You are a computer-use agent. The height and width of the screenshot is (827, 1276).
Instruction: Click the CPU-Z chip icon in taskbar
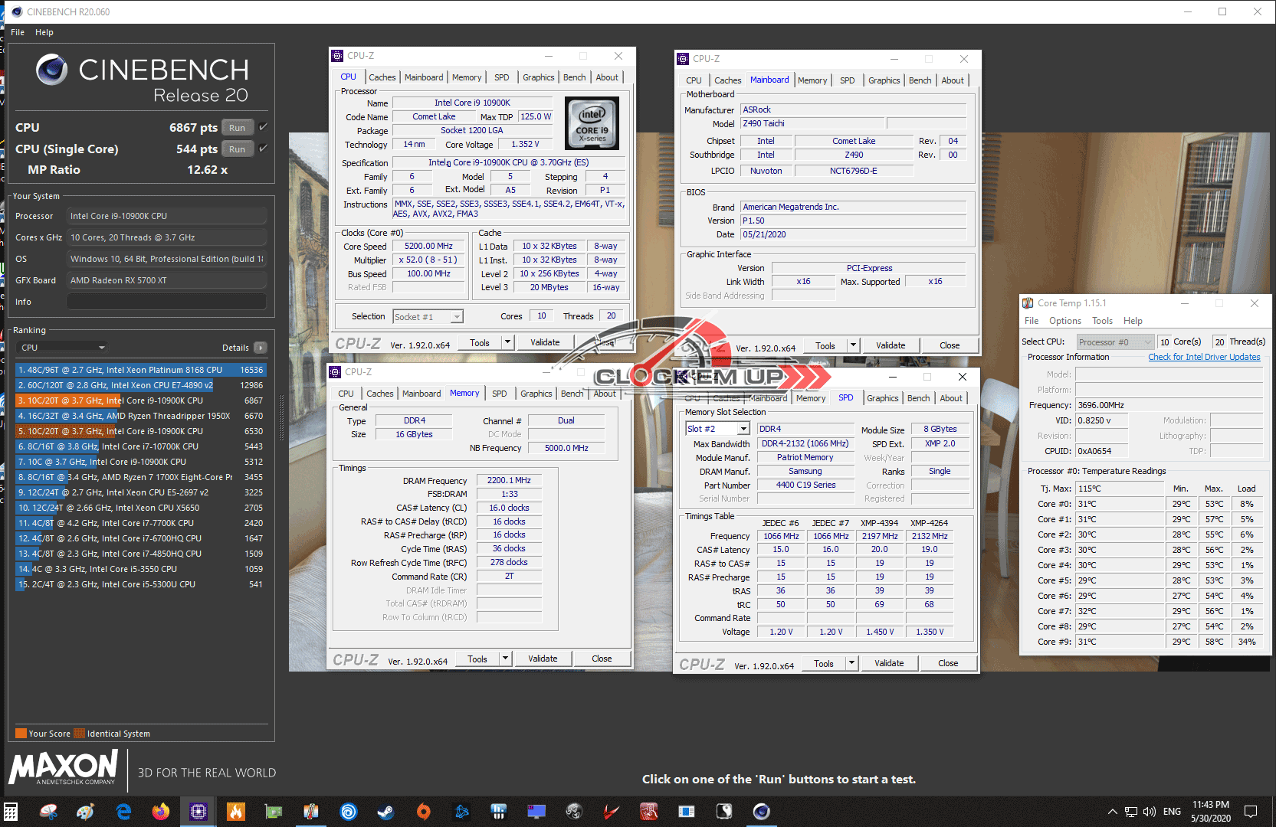(198, 812)
